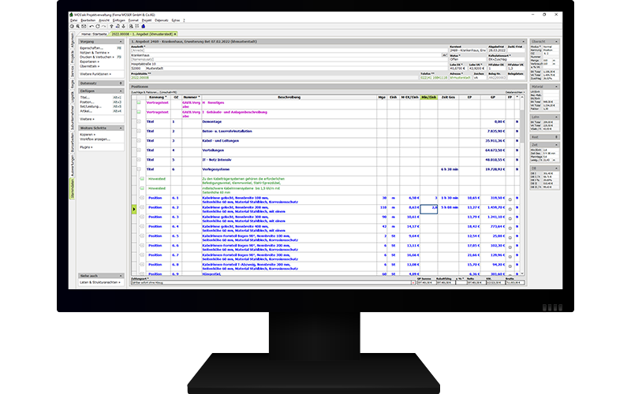The height and width of the screenshot is (394, 631).
Task: Click the circular refresh icon in the toolbar
Action: pyautogui.click(x=97, y=27)
